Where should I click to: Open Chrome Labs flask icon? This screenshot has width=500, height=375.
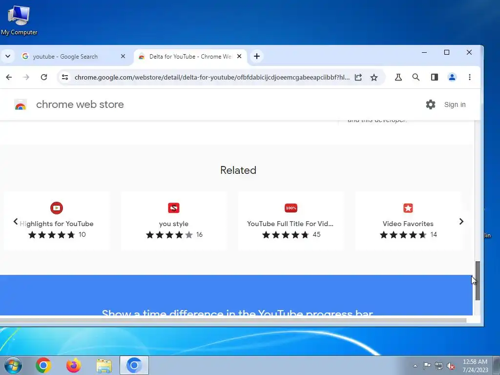(x=398, y=77)
